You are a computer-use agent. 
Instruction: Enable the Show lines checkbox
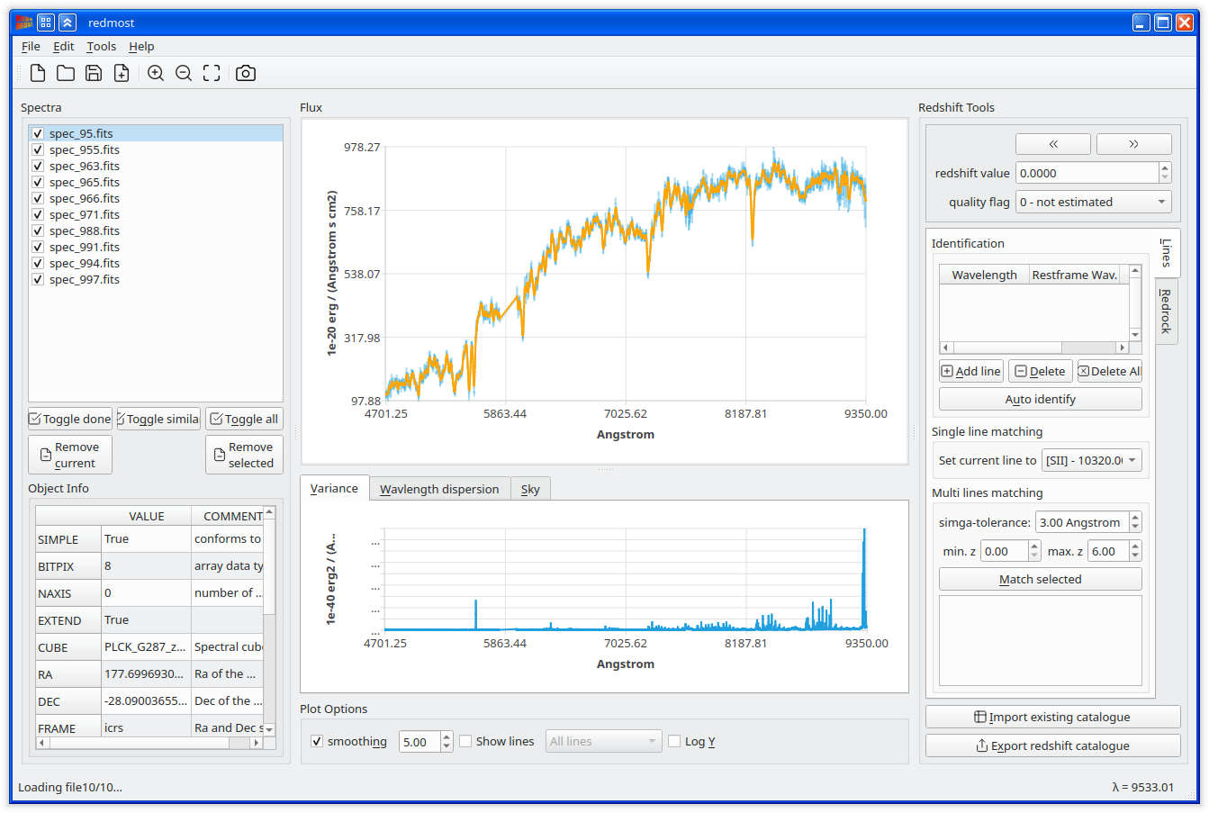click(465, 742)
